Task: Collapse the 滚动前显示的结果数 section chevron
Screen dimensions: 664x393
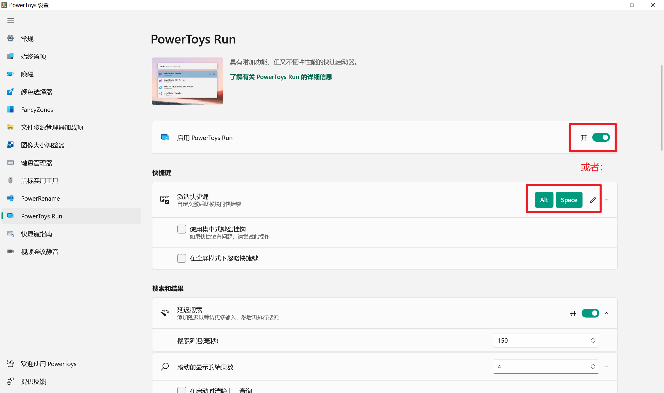Action: (x=606, y=367)
